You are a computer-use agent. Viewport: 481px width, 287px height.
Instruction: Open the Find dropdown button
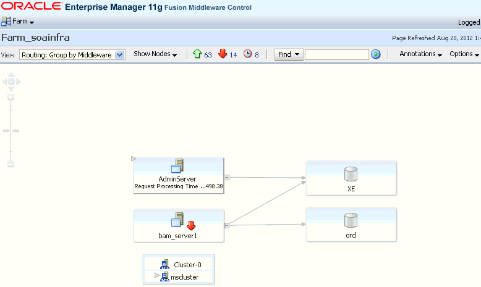click(289, 54)
